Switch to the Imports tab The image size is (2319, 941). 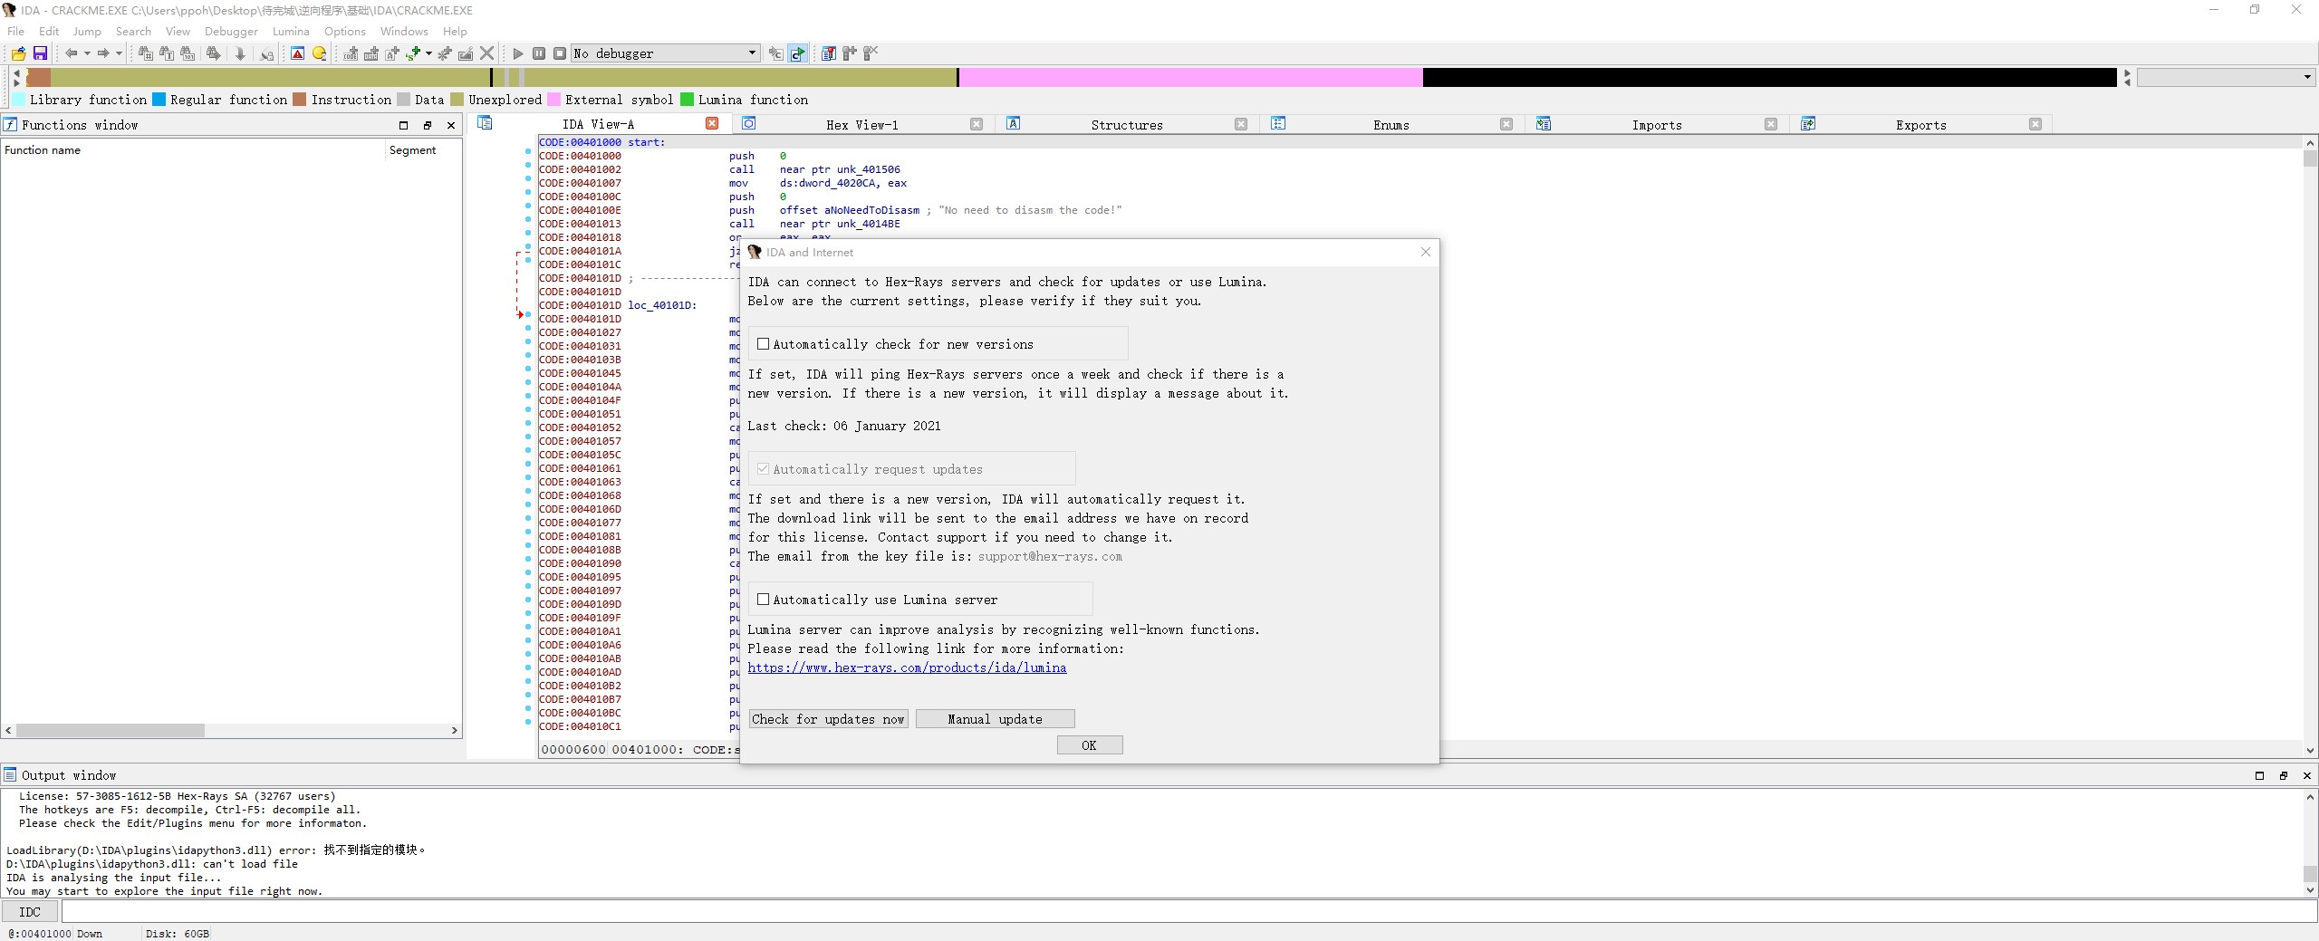[x=1656, y=125]
